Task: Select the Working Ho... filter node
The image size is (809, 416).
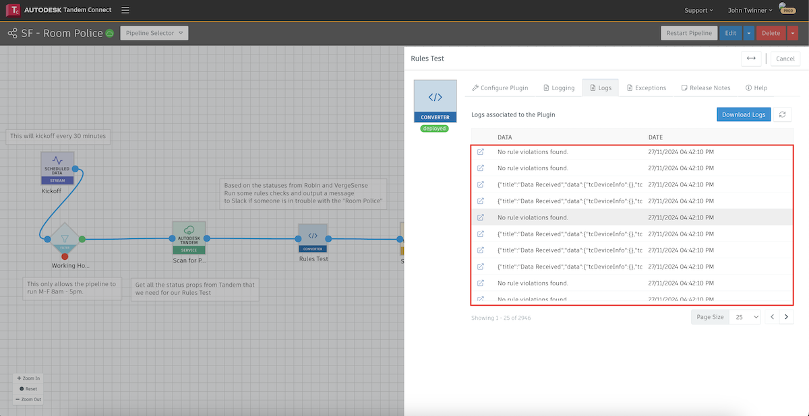Action: [x=65, y=238]
